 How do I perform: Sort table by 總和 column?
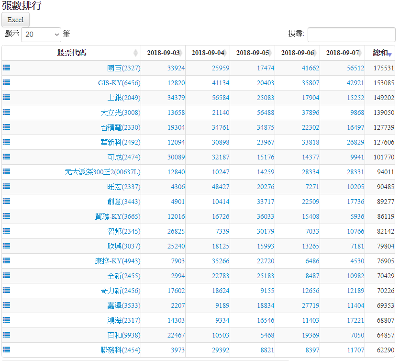point(381,53)
